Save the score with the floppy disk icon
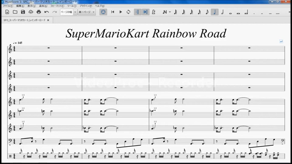 [23, 12]
